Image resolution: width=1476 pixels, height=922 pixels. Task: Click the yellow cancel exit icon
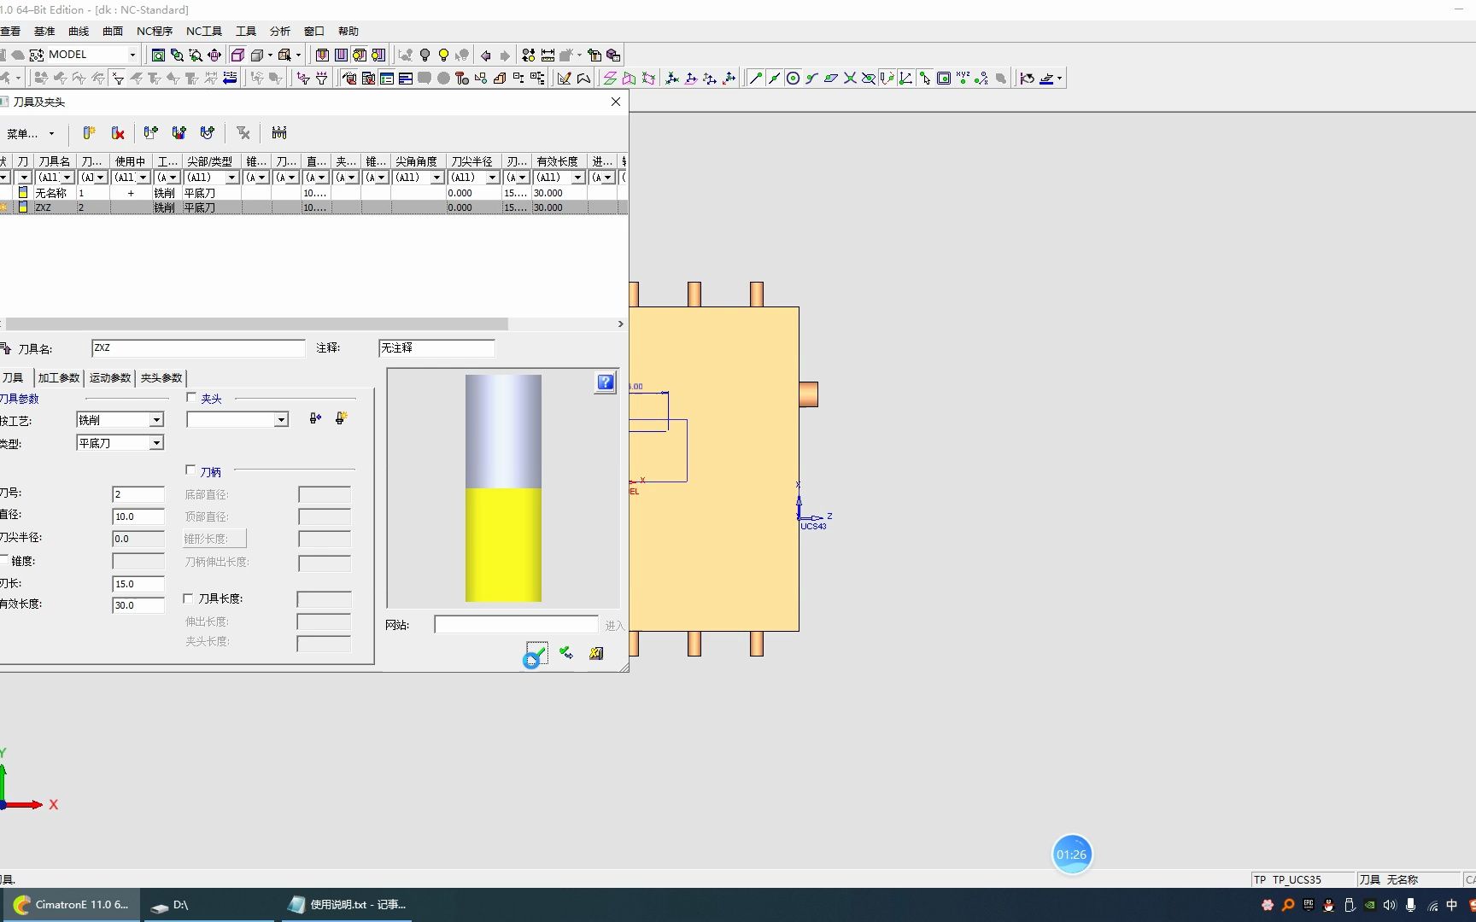click(596, 653)
